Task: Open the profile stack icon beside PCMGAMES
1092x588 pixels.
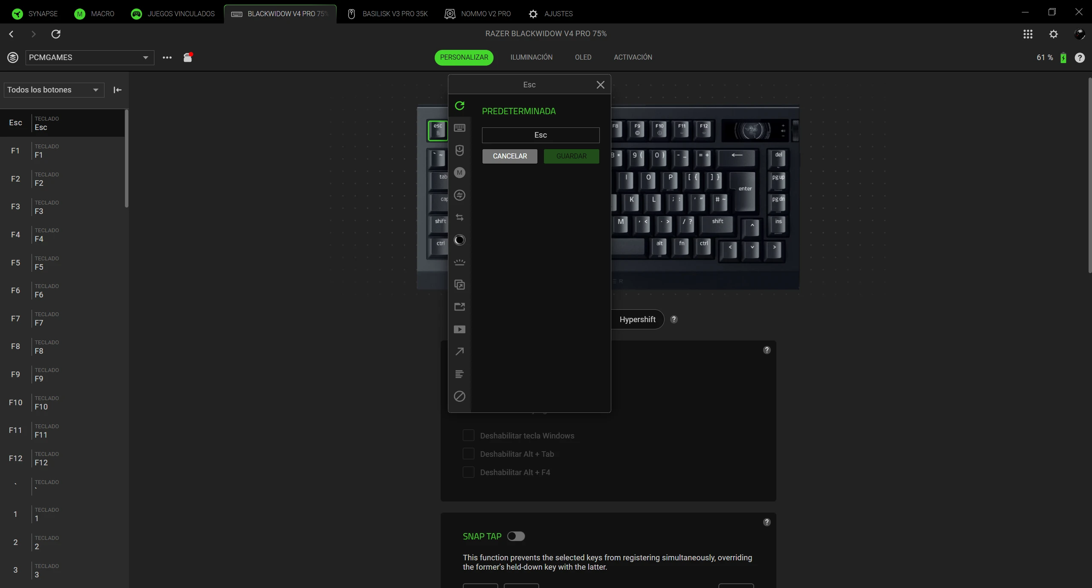Action: pos(13,58)
